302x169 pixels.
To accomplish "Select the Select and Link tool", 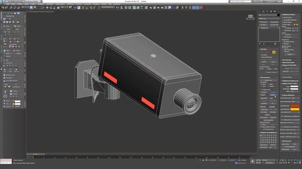I will 11,8.
